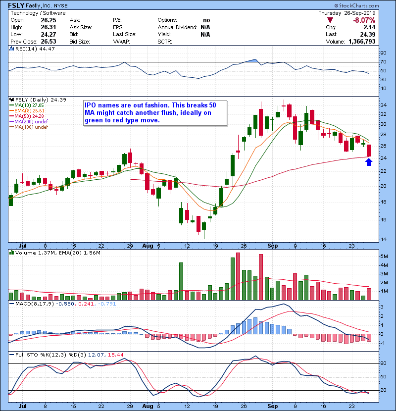
Task: Select the Chg value -2.14
Action: [x=368, y=27]
